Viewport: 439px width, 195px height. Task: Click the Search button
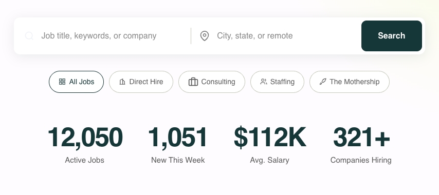pyautogui.click(x=391, y=36)
